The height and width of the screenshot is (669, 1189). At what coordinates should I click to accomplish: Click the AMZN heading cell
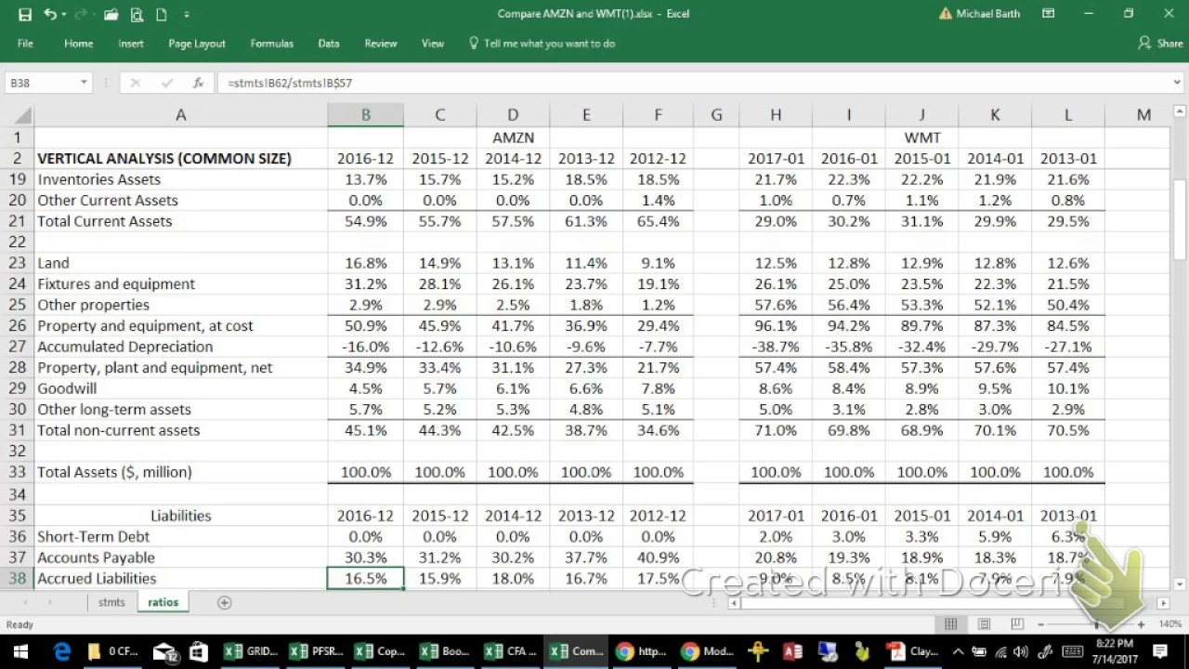tap(513, 138)
